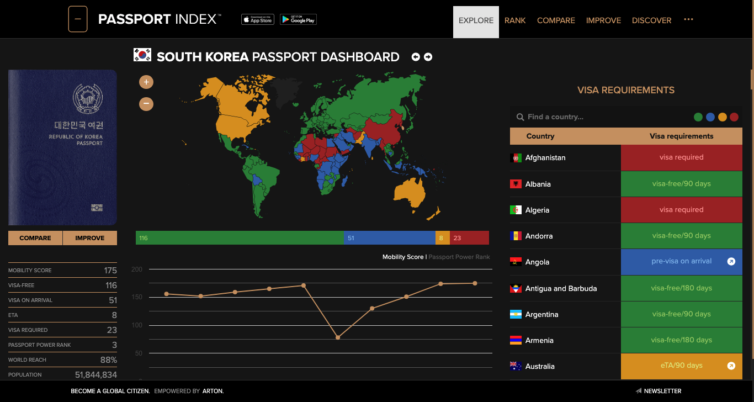Image resolution: width=754 pixels, height=402 pixels.
Task: Click the Andorra flag icon
Action: click(516, 236)
